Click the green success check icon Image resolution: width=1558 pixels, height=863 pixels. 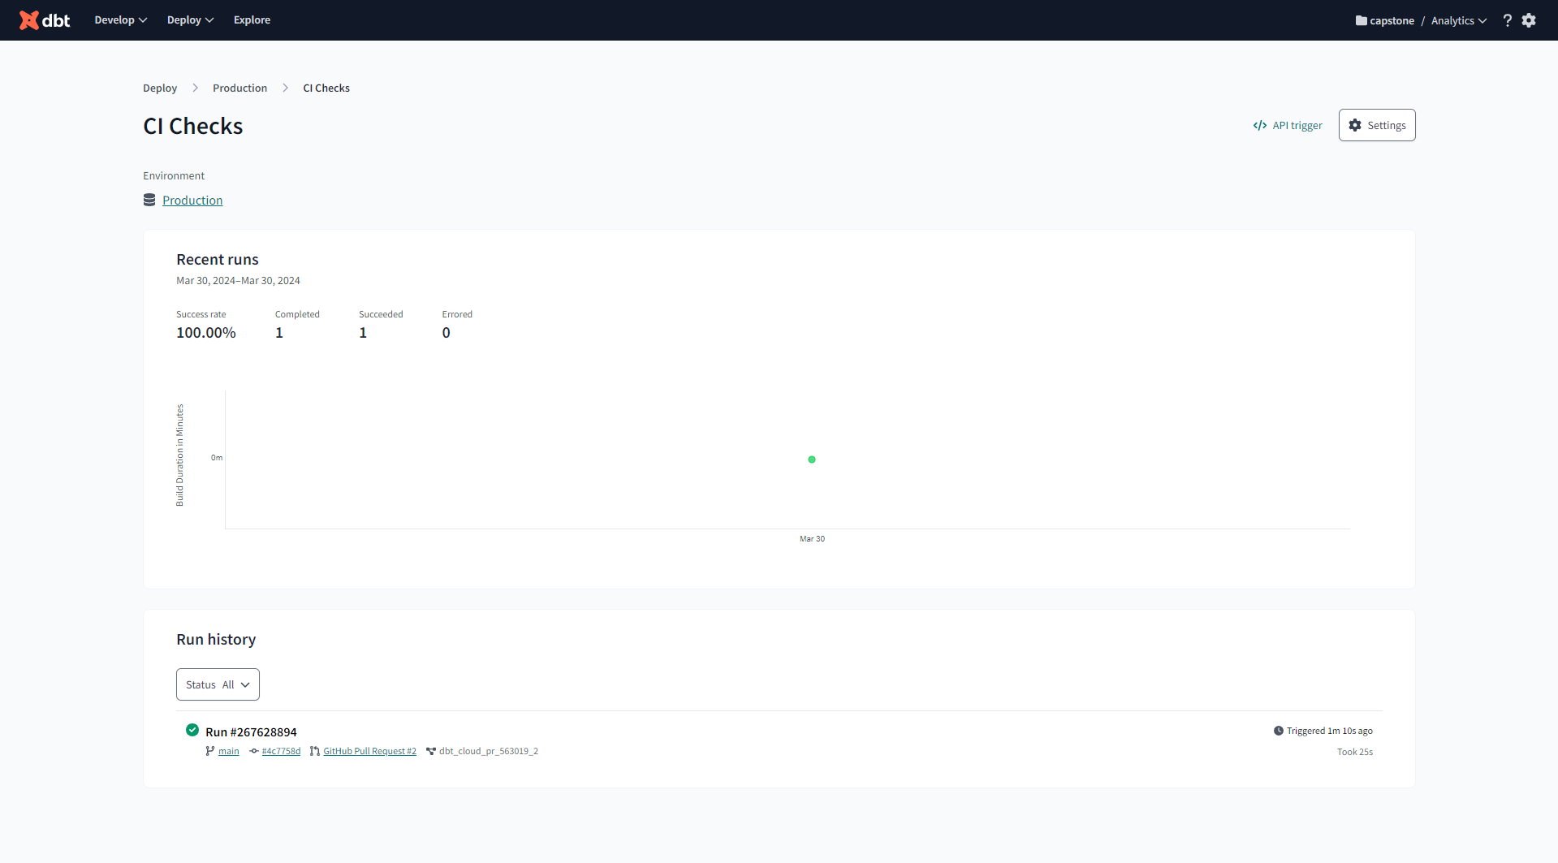192,730
